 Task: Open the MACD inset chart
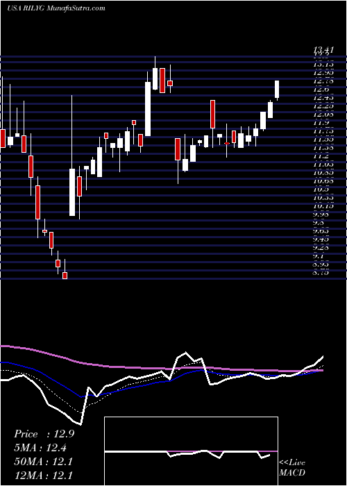point(191,451)
